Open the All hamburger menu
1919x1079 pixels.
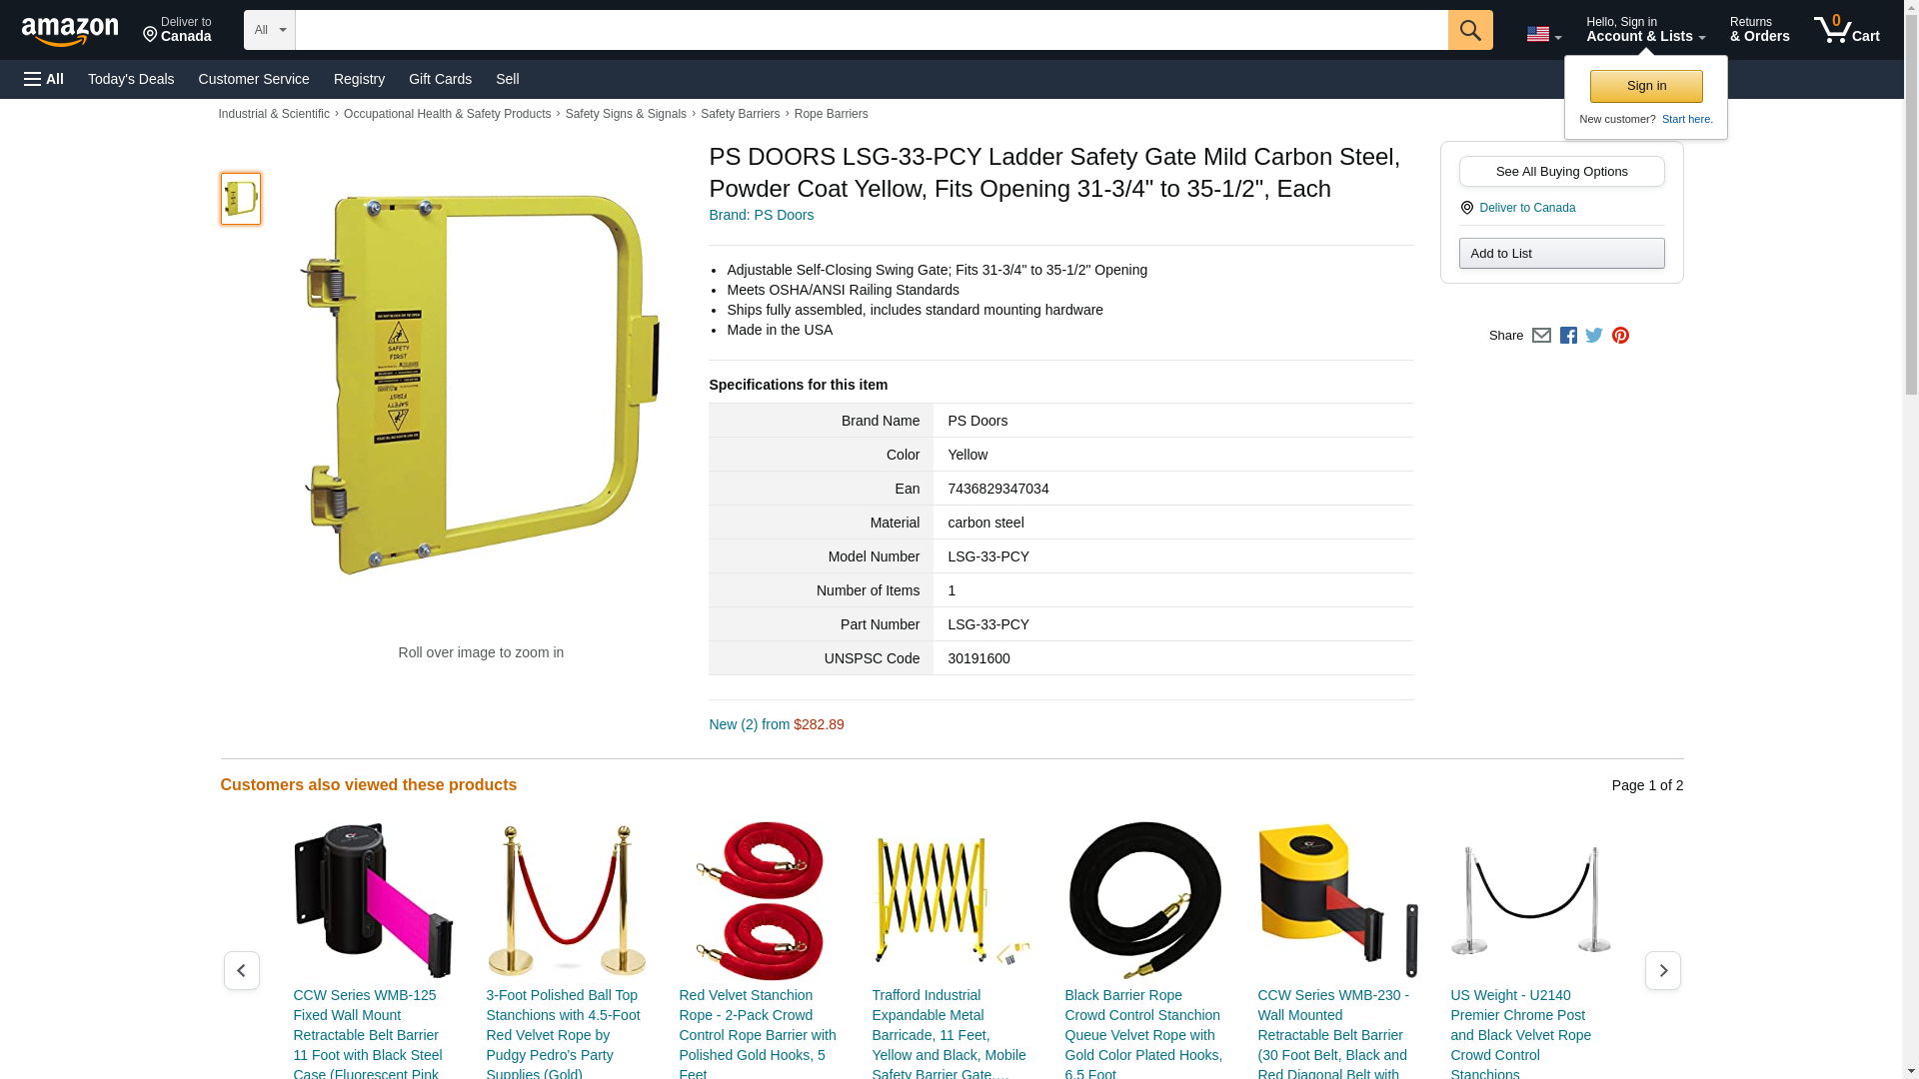click(x=44, y=79)
